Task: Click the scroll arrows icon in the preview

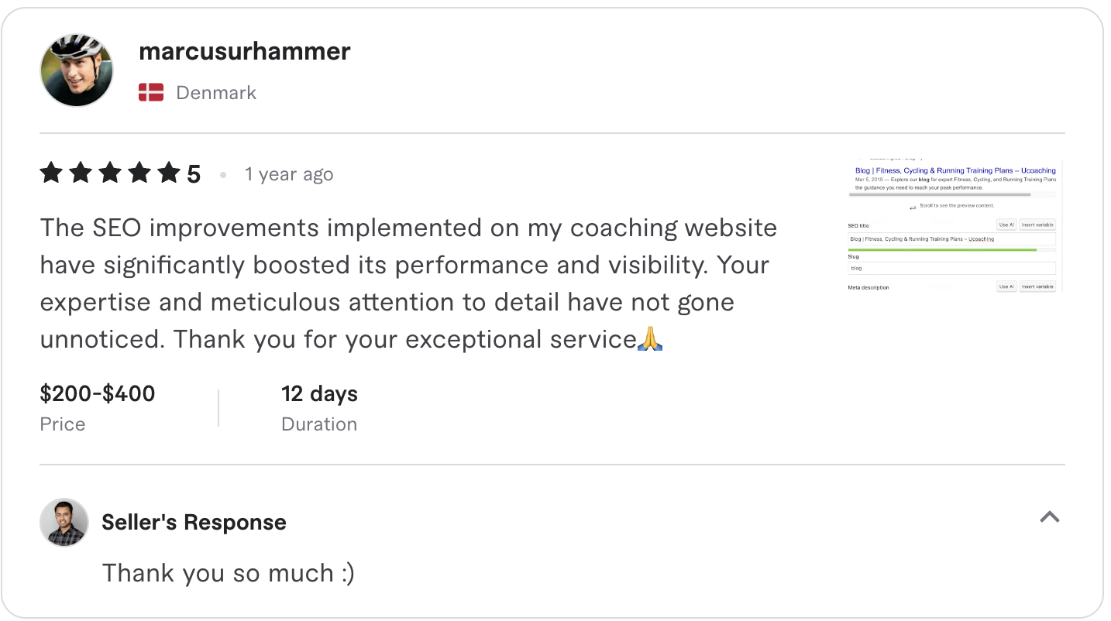Action: [913, 208]
